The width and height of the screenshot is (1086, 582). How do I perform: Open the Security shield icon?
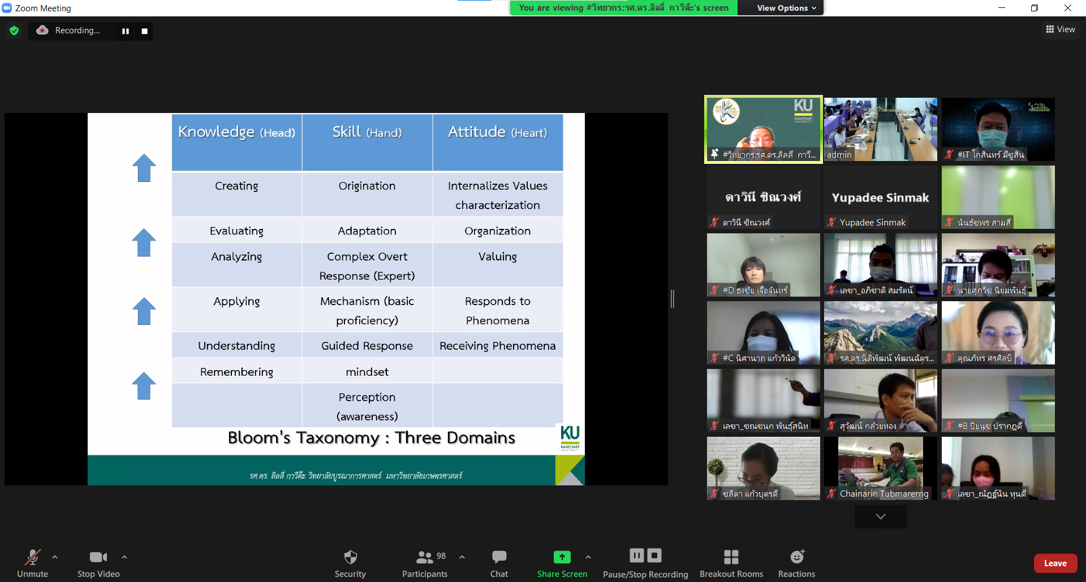350,558
